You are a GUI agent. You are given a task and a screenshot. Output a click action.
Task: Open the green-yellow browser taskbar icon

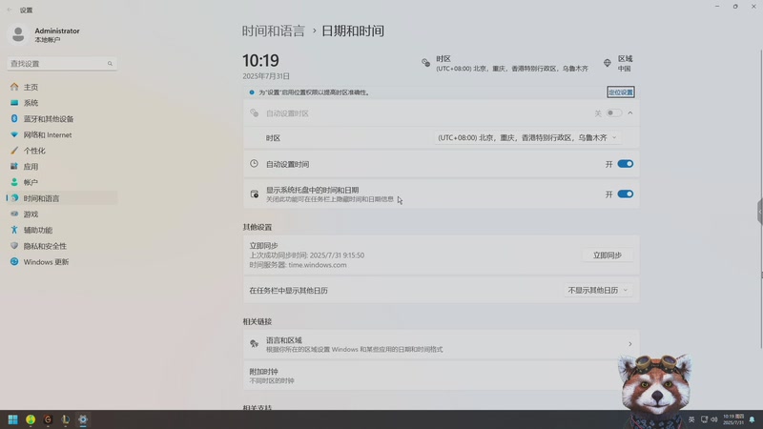point(31,419)
